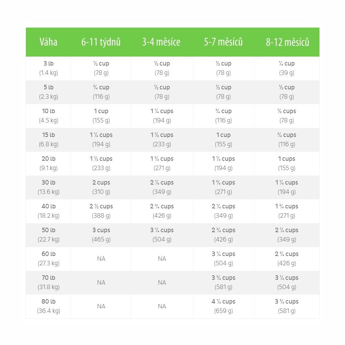Select the 5-7 měsíců column header
Image resolution: width=345 pixels, height=345 pixels.
tap(223, 42)
